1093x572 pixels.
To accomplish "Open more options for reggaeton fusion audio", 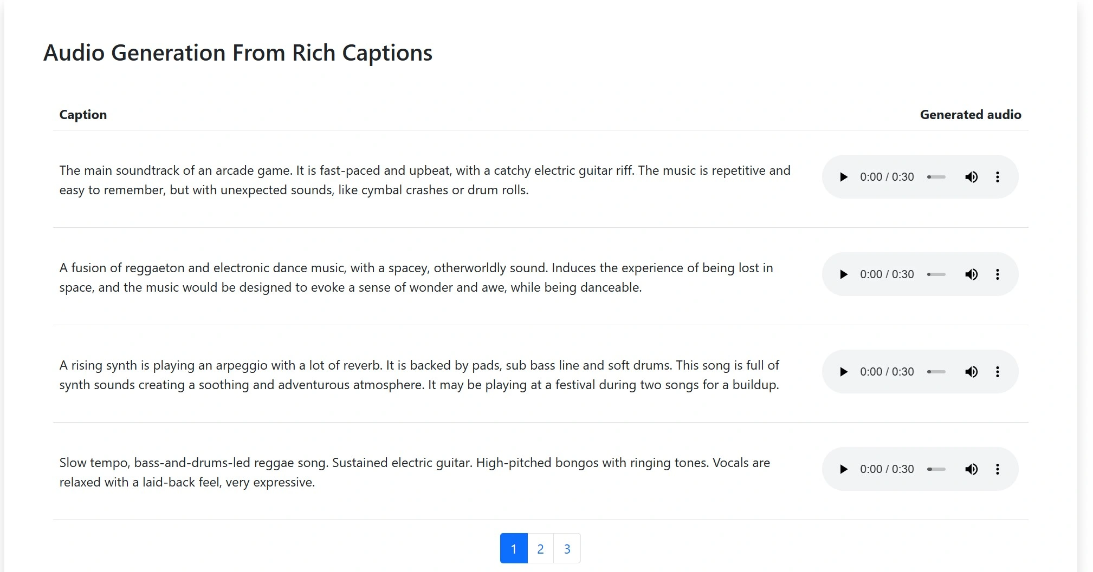I will click(x=997, y=274).
